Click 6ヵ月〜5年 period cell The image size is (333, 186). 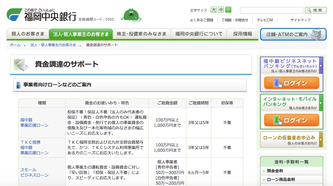(x=199, y=172)
